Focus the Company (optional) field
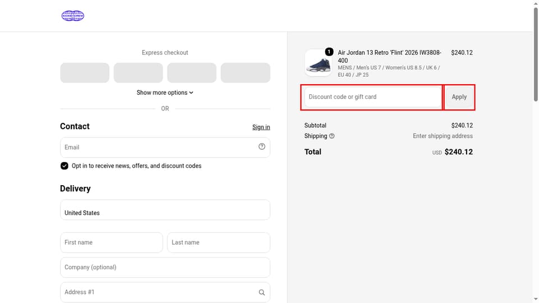This screenshot has width=539, height=303. click(165, 267)
